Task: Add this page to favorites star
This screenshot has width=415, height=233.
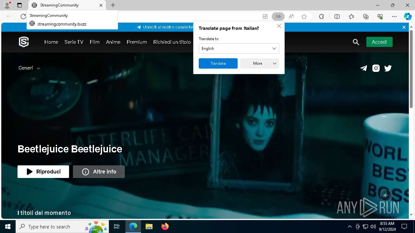Action: pyautogui.click(x=304, y=17)
